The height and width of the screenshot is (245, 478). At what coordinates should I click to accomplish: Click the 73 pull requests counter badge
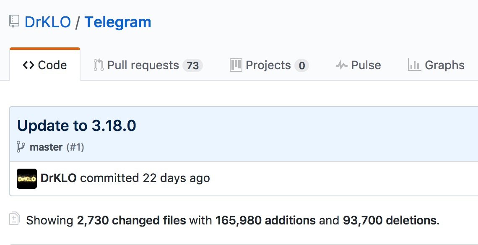[x=192, y=65]
